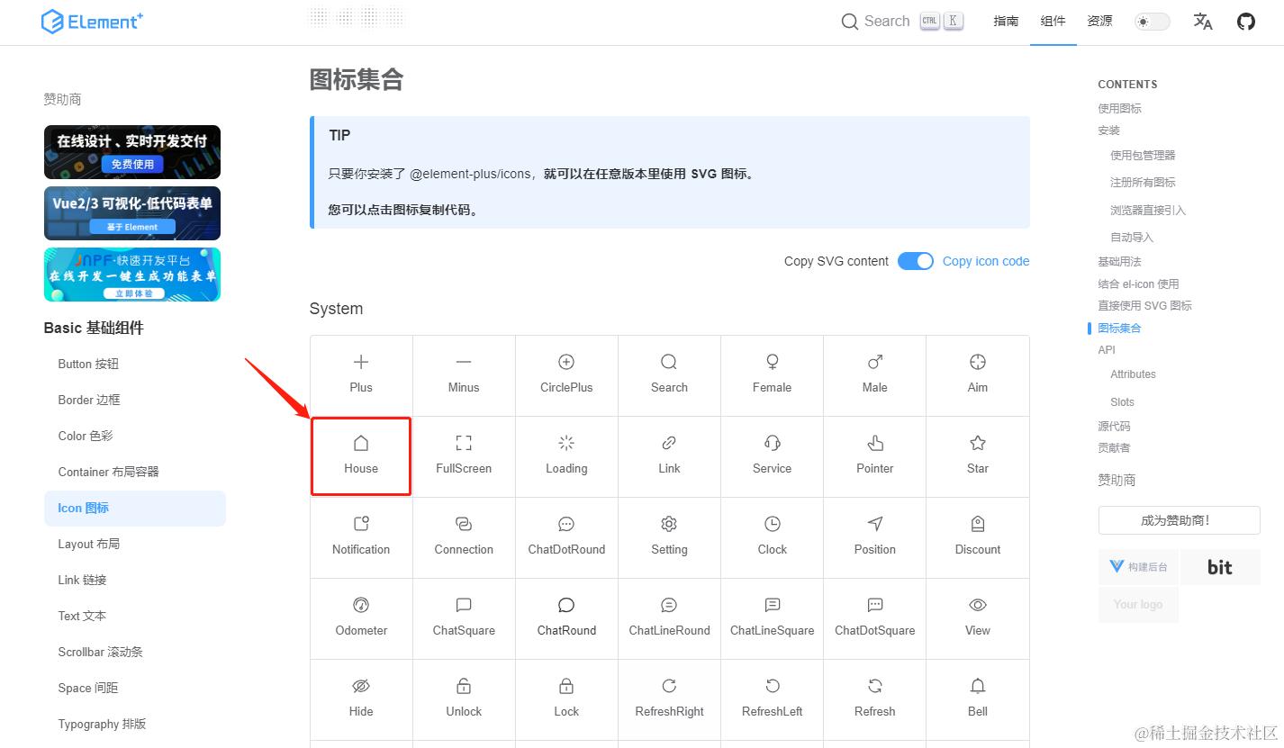The width and height of the screenshot is (1284, 748).
Task: Copy the House icon code
Action: coord(361,455)
